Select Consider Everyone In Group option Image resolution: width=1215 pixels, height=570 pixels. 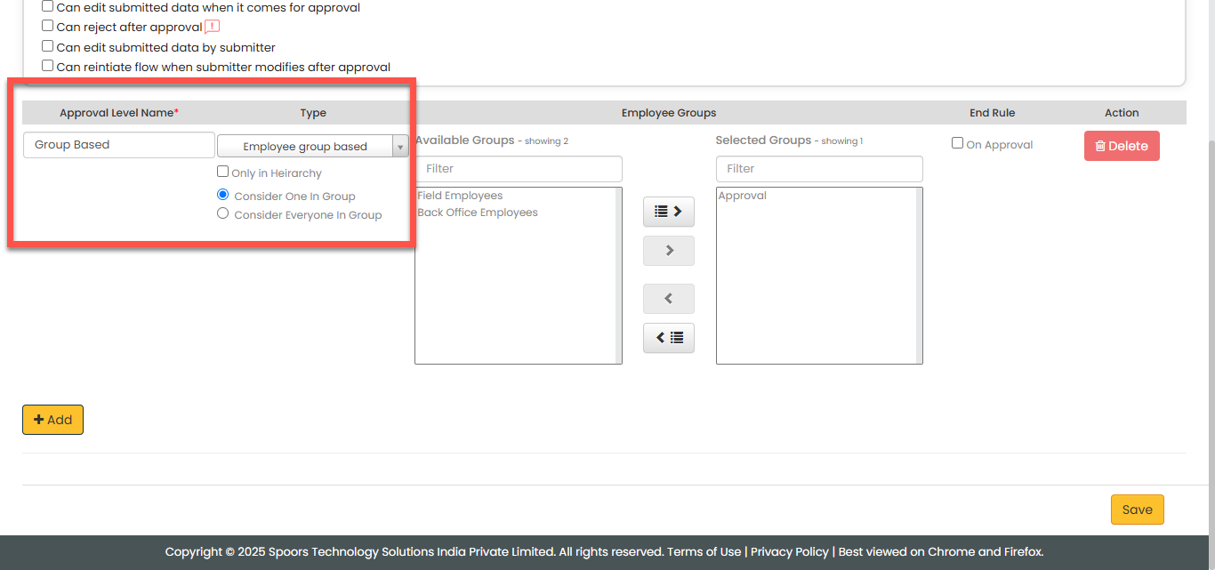point(223,214)
